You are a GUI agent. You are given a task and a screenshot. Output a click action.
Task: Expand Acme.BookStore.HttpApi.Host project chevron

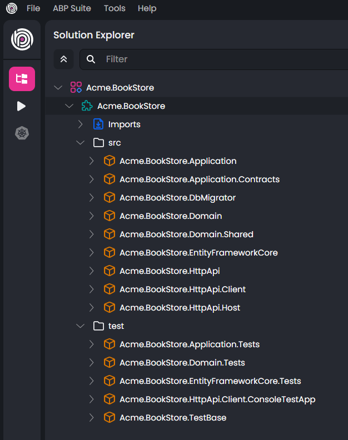pyautogui.click(x=92, y=308)
